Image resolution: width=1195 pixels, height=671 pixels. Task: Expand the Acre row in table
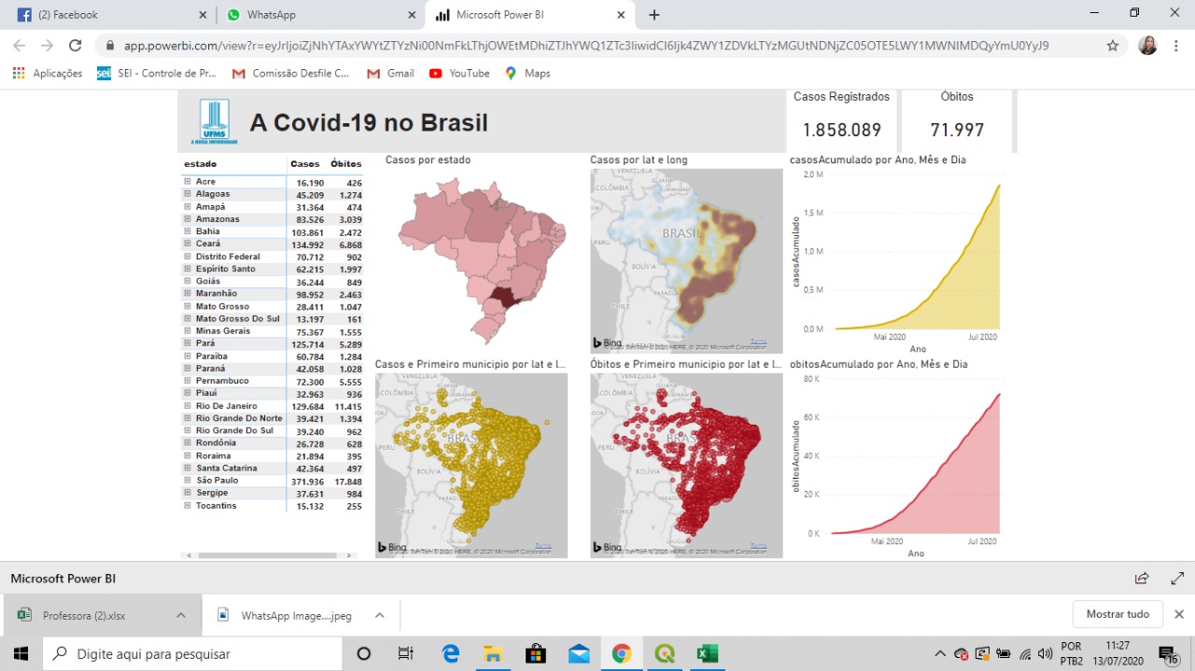tap(188, 182)
